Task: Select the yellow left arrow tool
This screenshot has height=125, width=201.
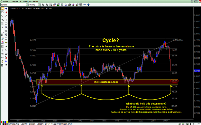Action: tap(6, 43)
